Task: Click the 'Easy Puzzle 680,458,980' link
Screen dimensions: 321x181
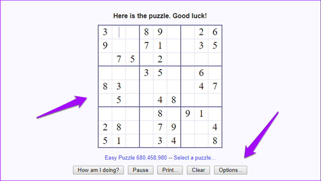Action: pos(136,158)
